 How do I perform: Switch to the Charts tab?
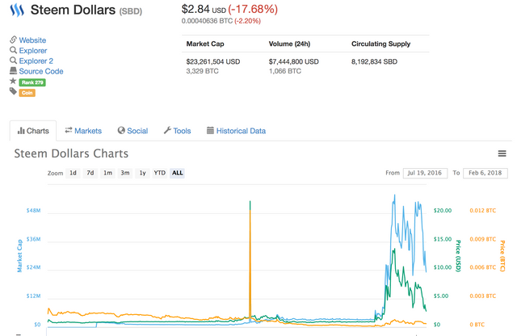pos(33,131)
